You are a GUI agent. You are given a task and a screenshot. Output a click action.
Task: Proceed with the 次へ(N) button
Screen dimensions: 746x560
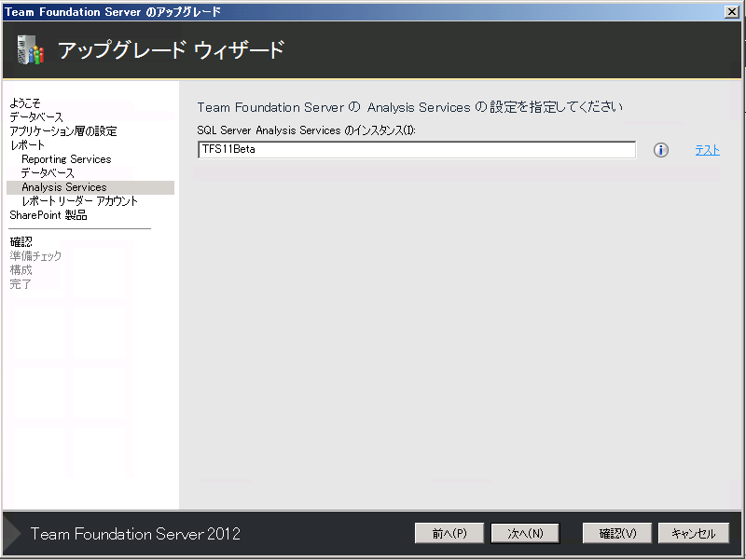pos(525,533)
